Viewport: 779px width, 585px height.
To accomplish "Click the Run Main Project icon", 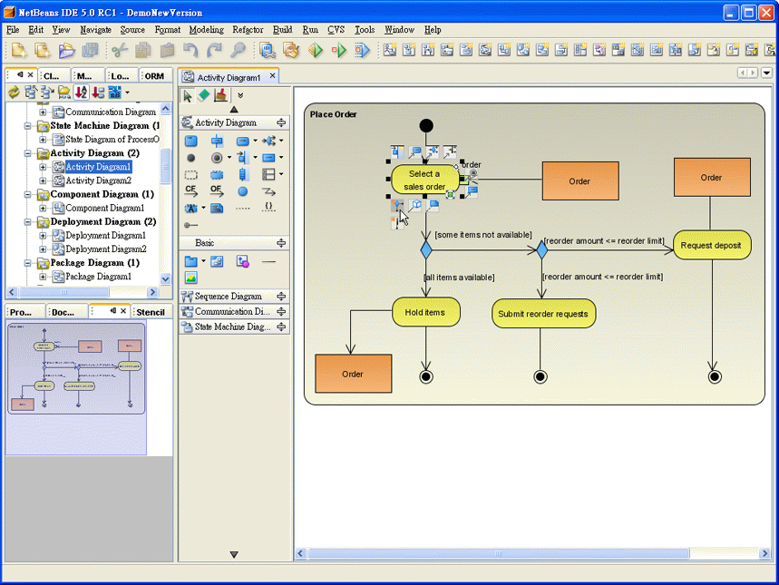I will pos(315,50).
